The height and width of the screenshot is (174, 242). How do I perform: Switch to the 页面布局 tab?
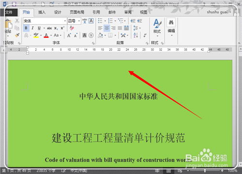click(77, 12)
